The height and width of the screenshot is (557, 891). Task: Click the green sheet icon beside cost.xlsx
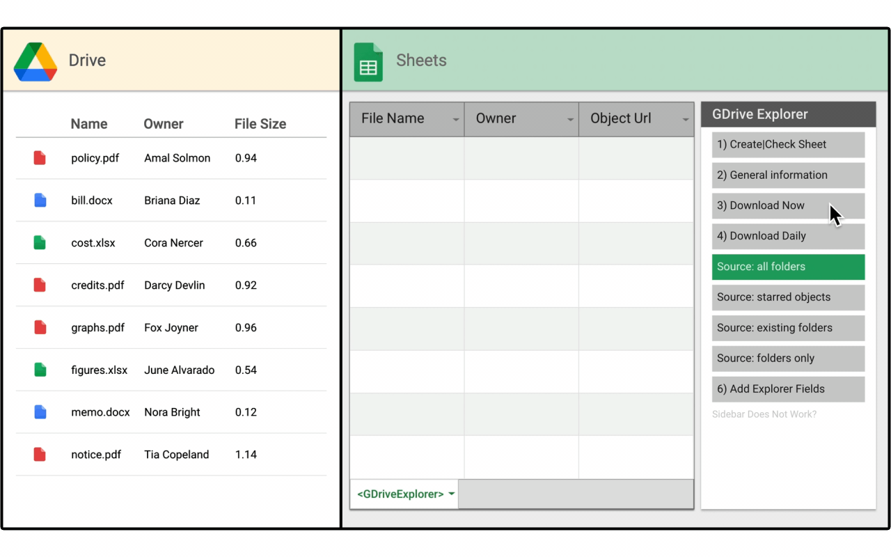pos(40,243)
